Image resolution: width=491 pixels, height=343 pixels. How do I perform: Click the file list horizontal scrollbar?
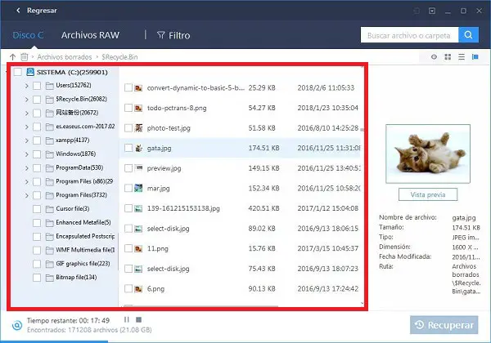[x=200, y=305]
